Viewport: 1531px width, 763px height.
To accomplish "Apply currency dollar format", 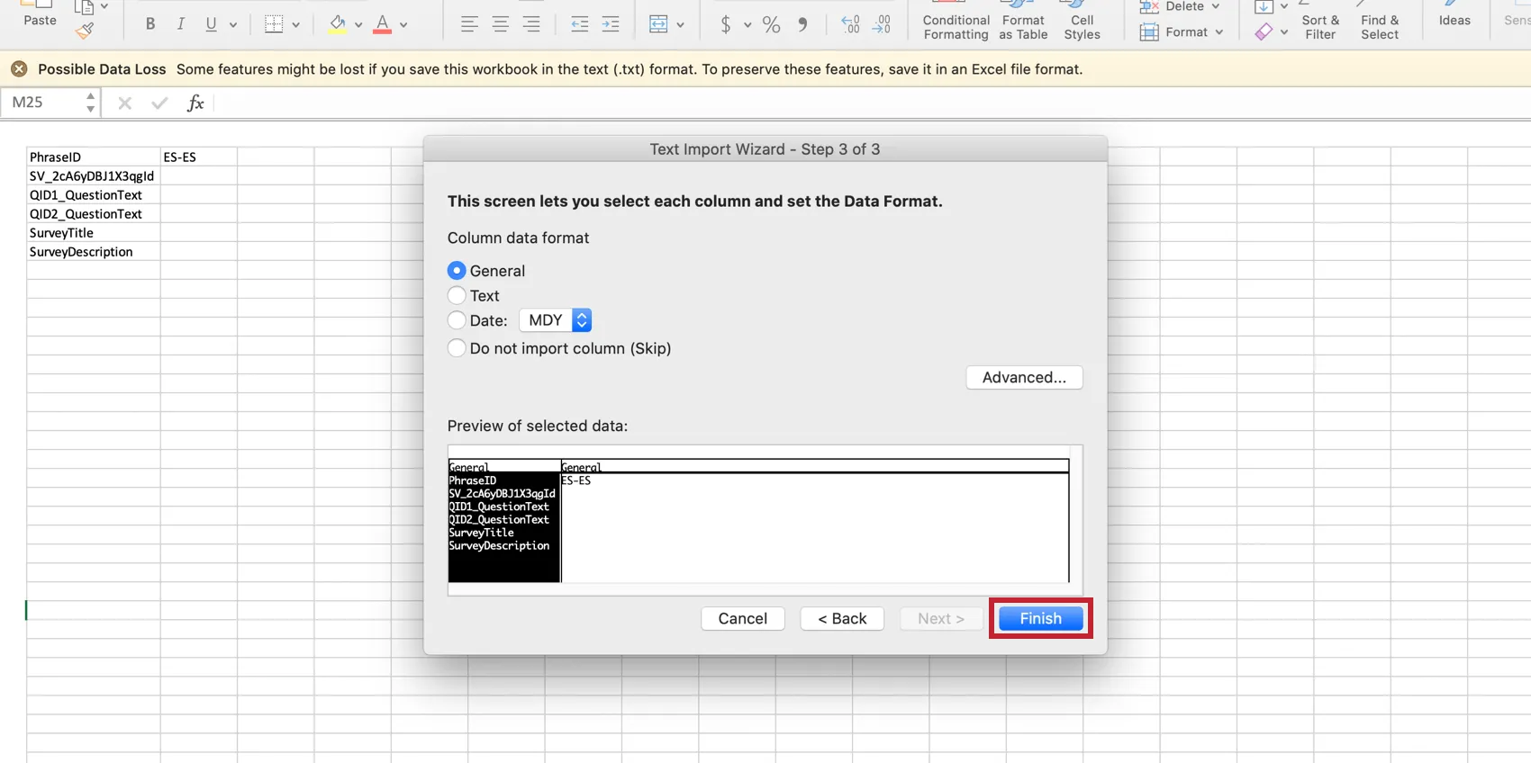I will click(726, 24).
